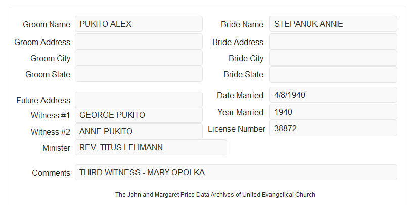Viewport: 407px width, 205px height.
Task: Click the Groom Name field with PUKITO ALEX
Action: [x=139, y=24]
